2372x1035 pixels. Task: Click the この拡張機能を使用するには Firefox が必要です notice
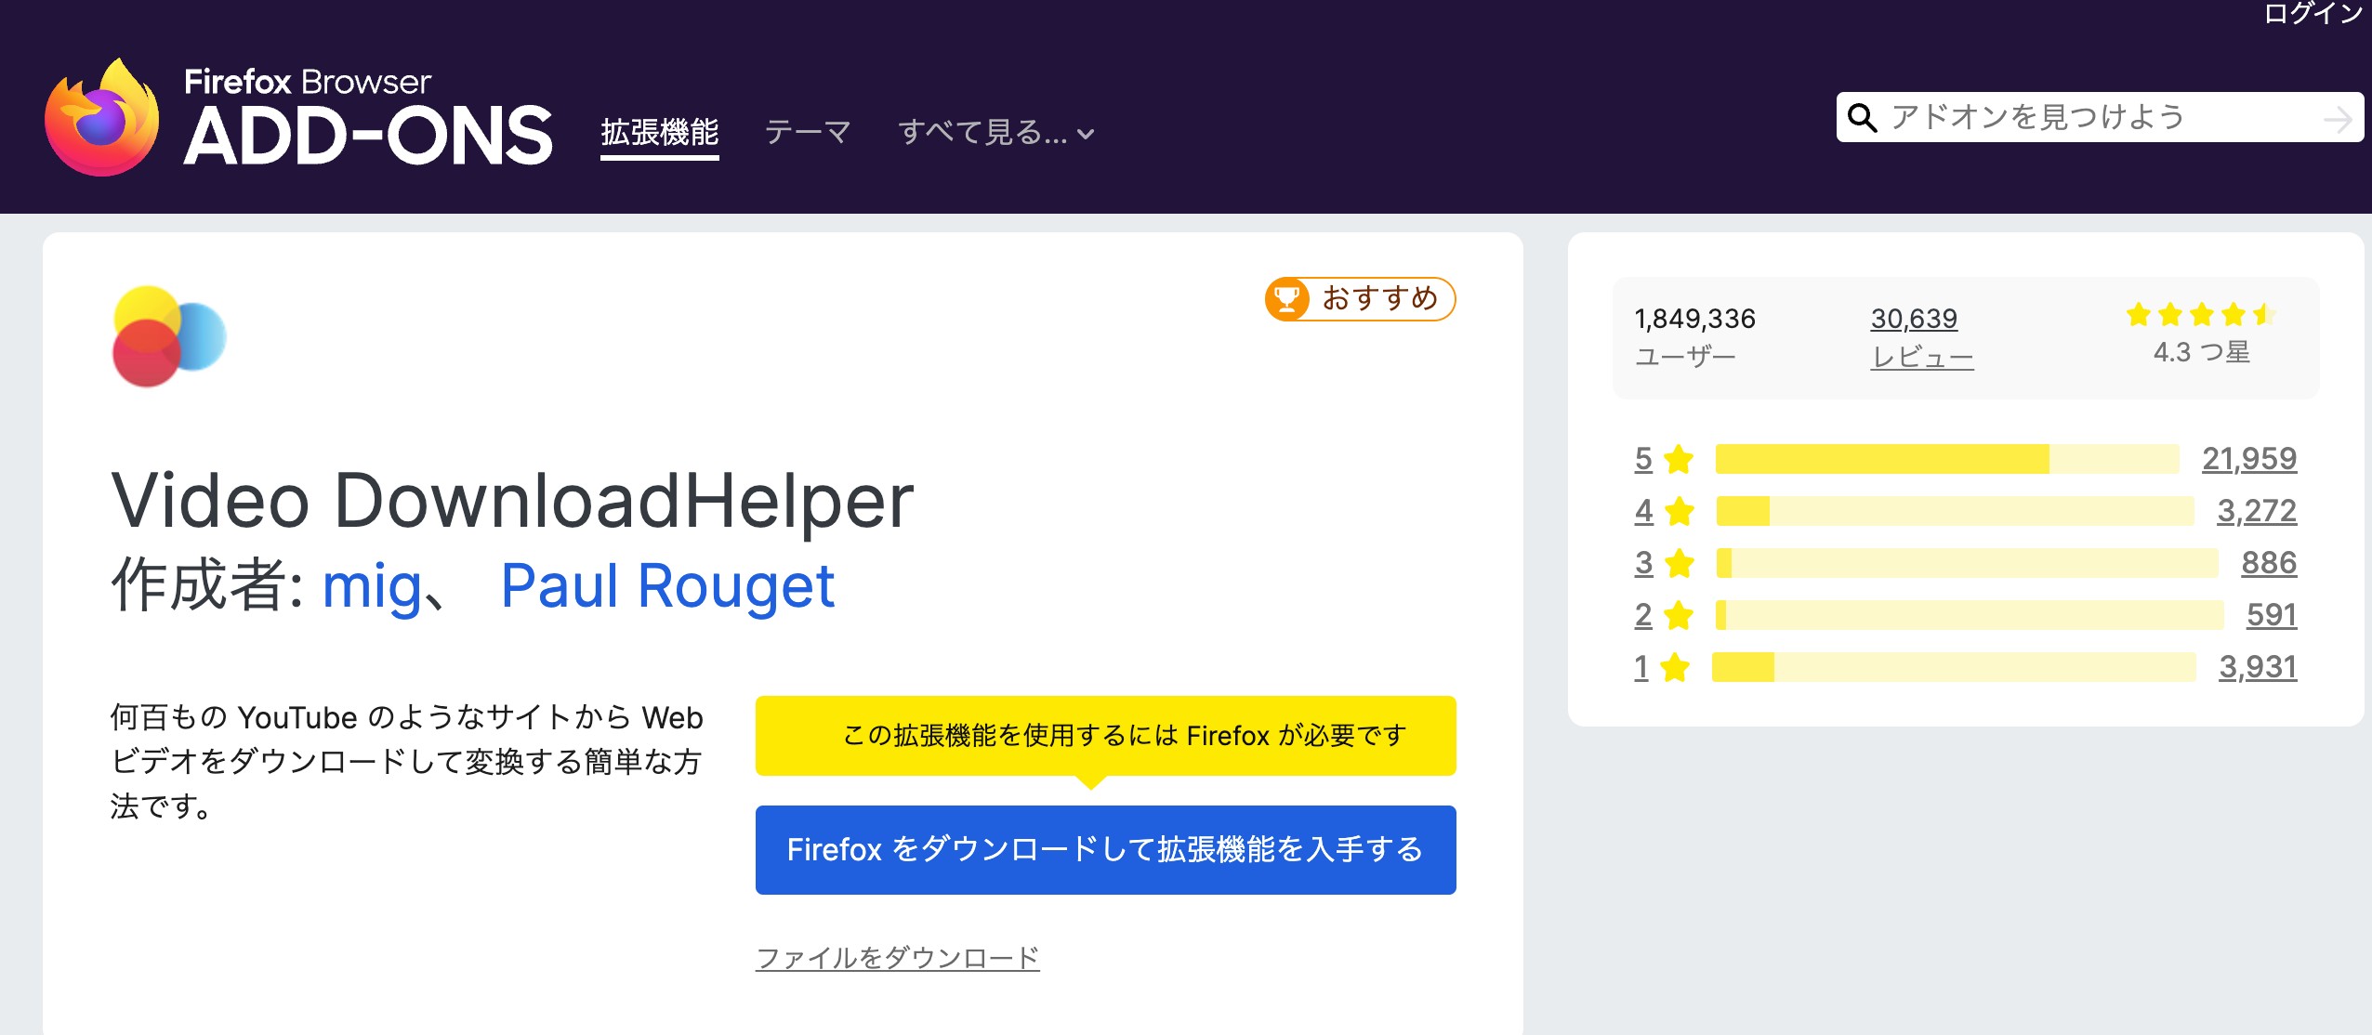pyautogui.click(x=1105, y=736)
